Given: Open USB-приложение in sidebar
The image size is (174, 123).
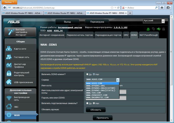Looking at the screenshot, I should pyautogui.click(x=20, y=82).
